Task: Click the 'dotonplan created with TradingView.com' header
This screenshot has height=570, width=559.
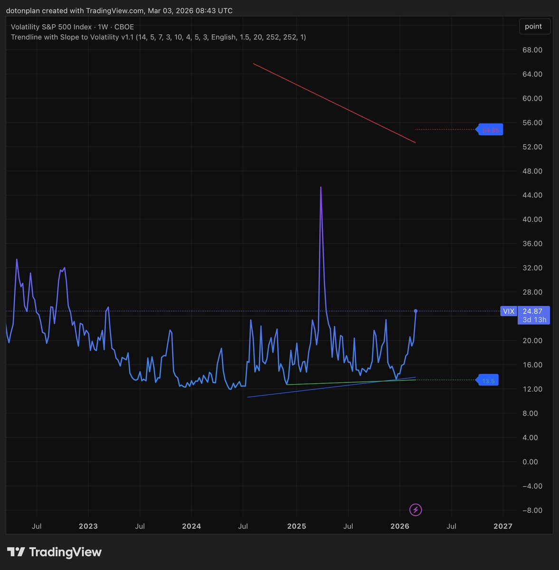Action: tap(119, 10)
